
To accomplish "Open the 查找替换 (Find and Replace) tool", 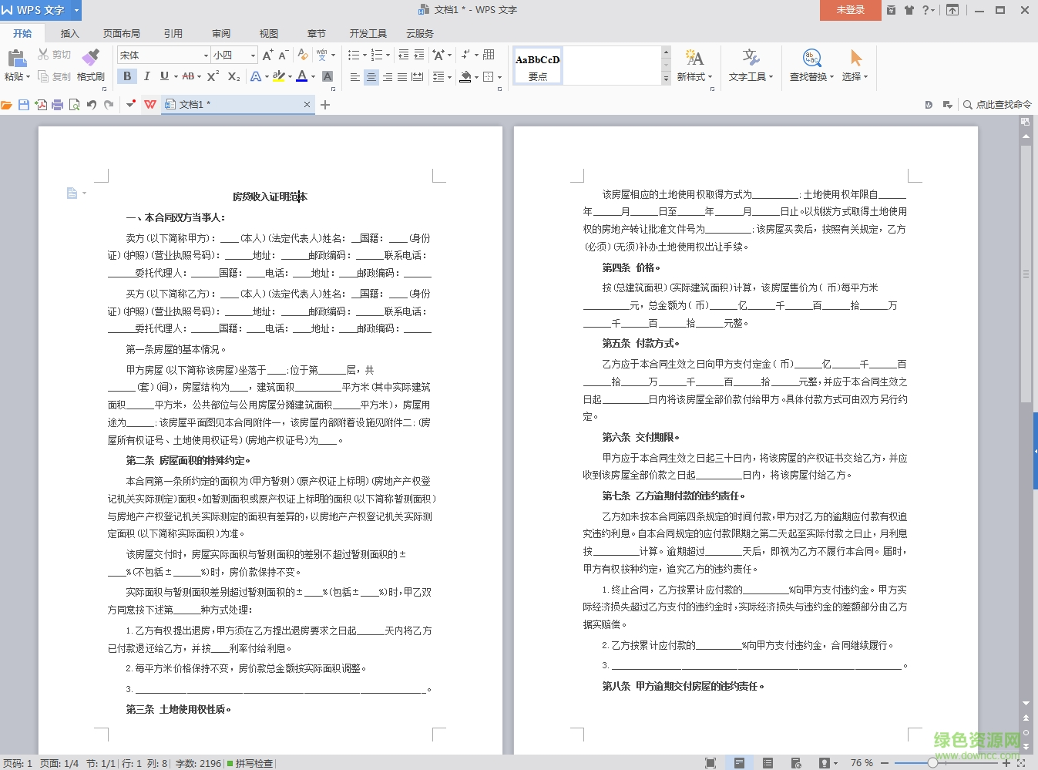I will click(810, 66).
